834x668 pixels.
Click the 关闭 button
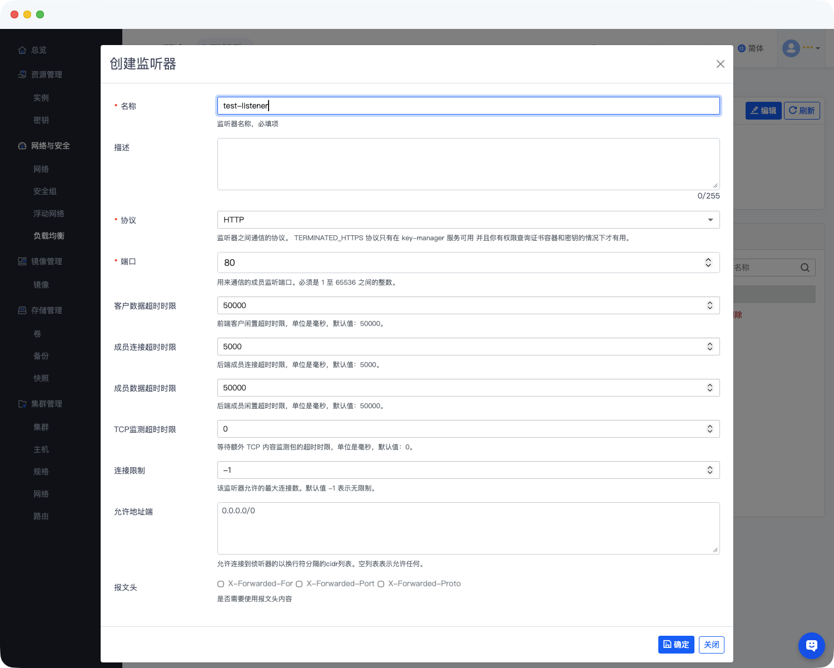coord(711,645)
